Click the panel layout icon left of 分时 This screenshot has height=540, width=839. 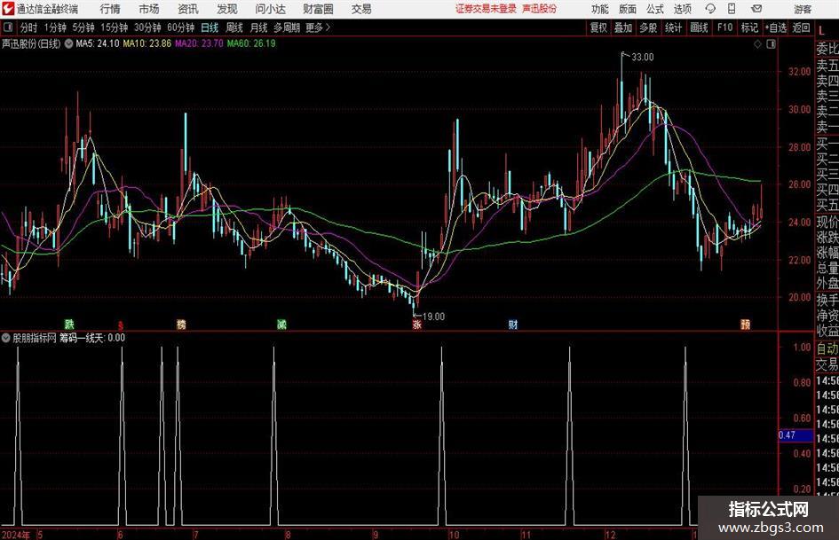pyautogui.click(x=8, y=27)
